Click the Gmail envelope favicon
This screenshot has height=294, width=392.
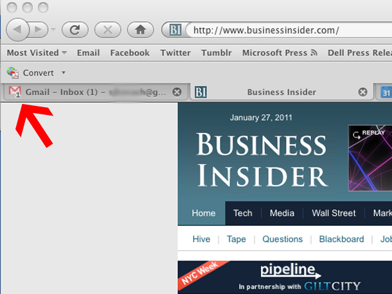15,91
